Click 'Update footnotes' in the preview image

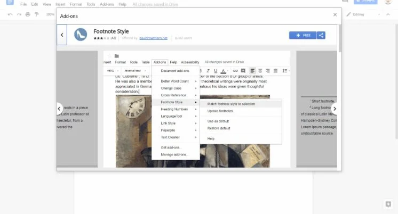tap(220, 111)
